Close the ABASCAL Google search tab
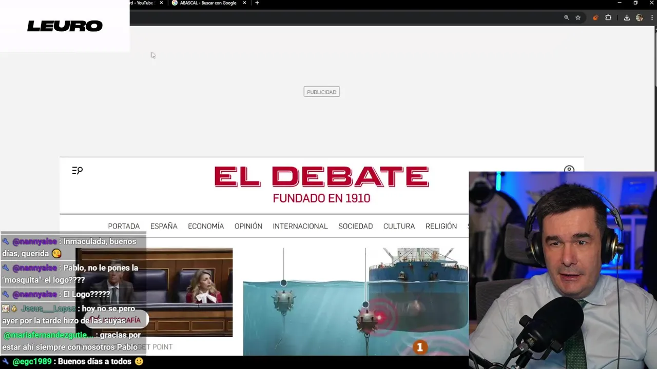Viewport: 657px width, 369px height. coord(244,3)
